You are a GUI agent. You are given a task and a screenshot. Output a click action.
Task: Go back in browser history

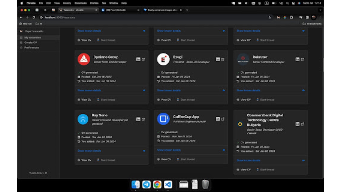pyautogui.click(x=21, y=17)
